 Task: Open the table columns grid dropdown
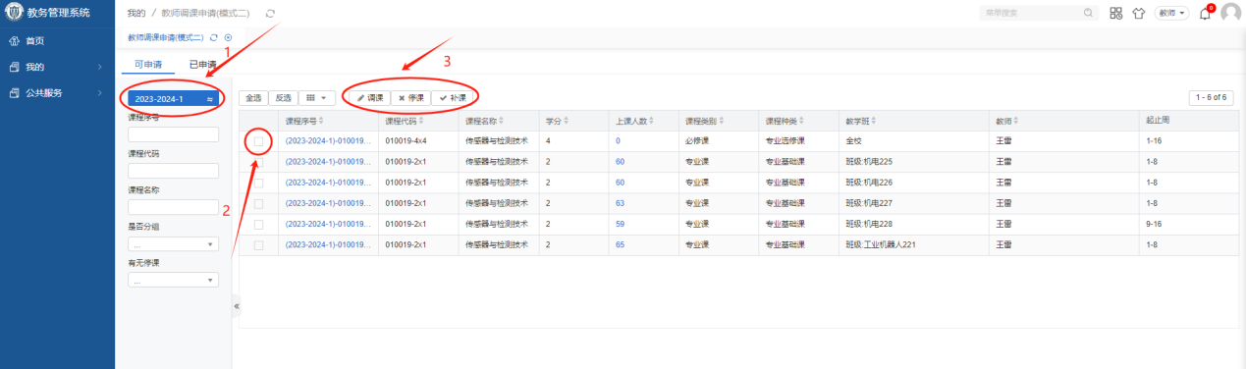click(x=316, y=98)
